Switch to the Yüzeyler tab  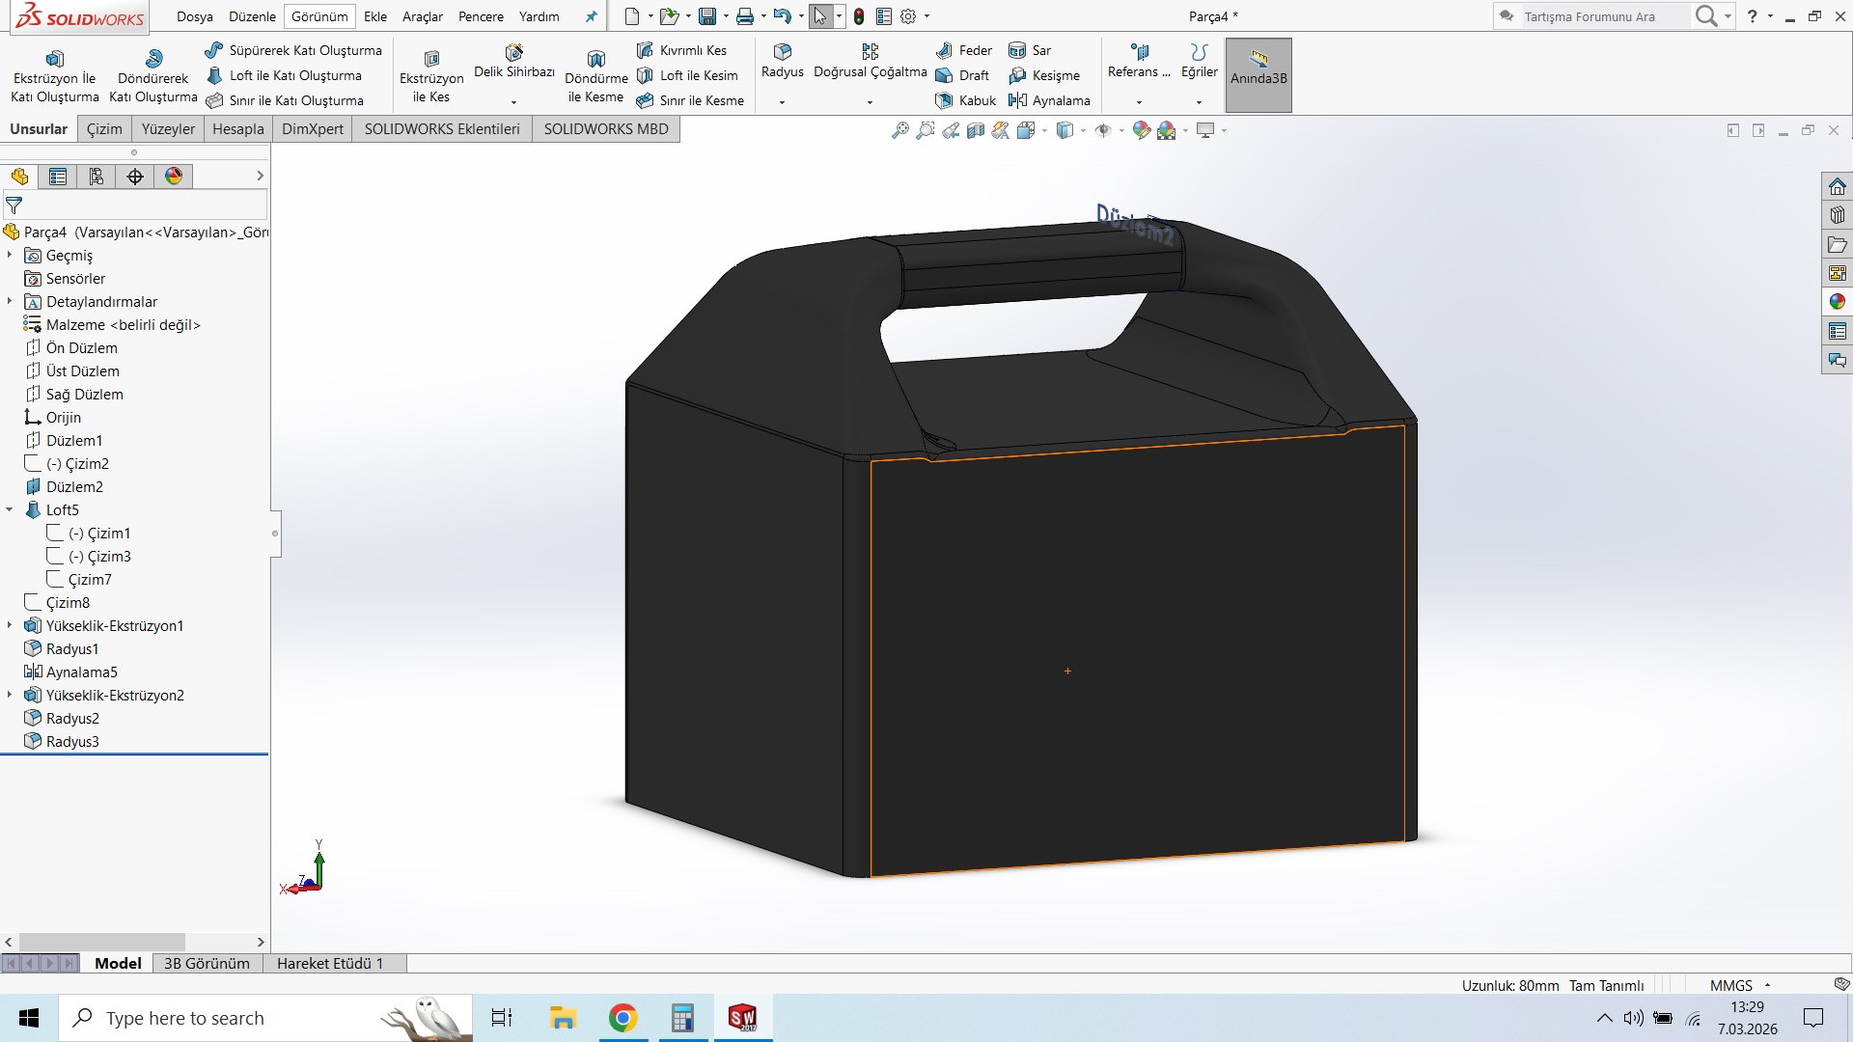pos(168,129)
